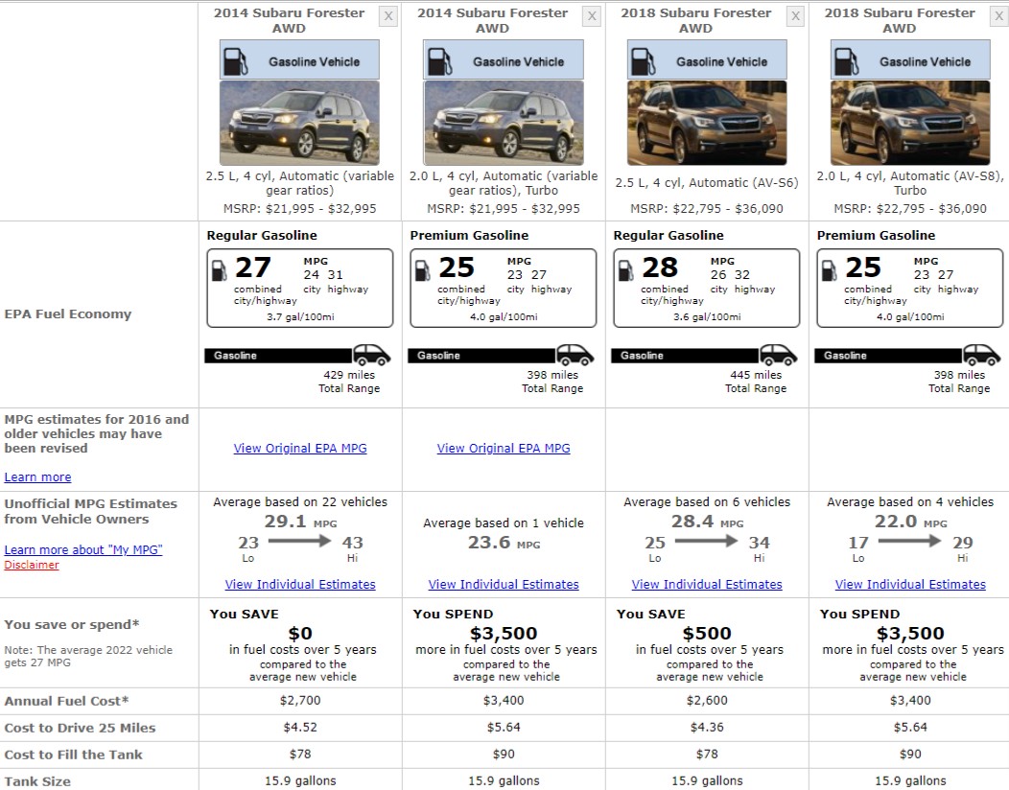Click small pump icon beside 27 MPG combined
Screen dimensions: 1009x790
click(220, 270)
